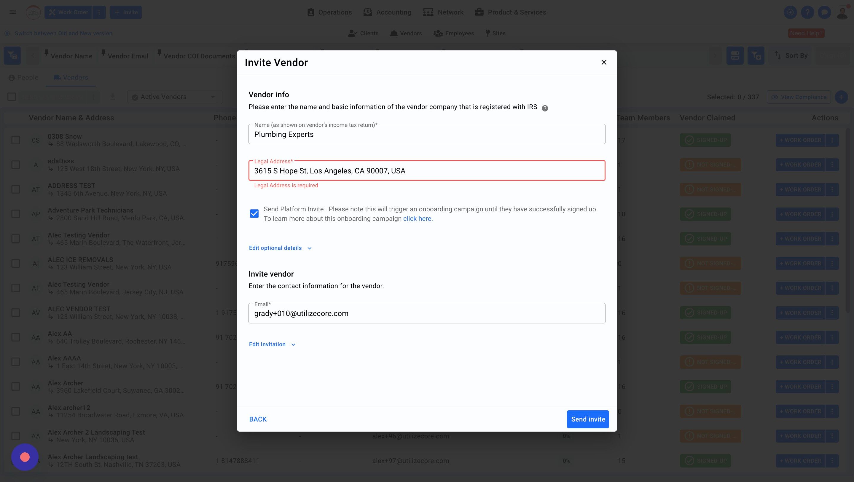Click the Send invite button
The image size is (854, 482).
coord(587,419)
